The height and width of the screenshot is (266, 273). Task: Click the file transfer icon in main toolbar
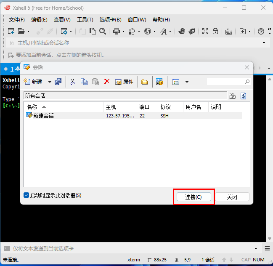[x=132, y=31]
